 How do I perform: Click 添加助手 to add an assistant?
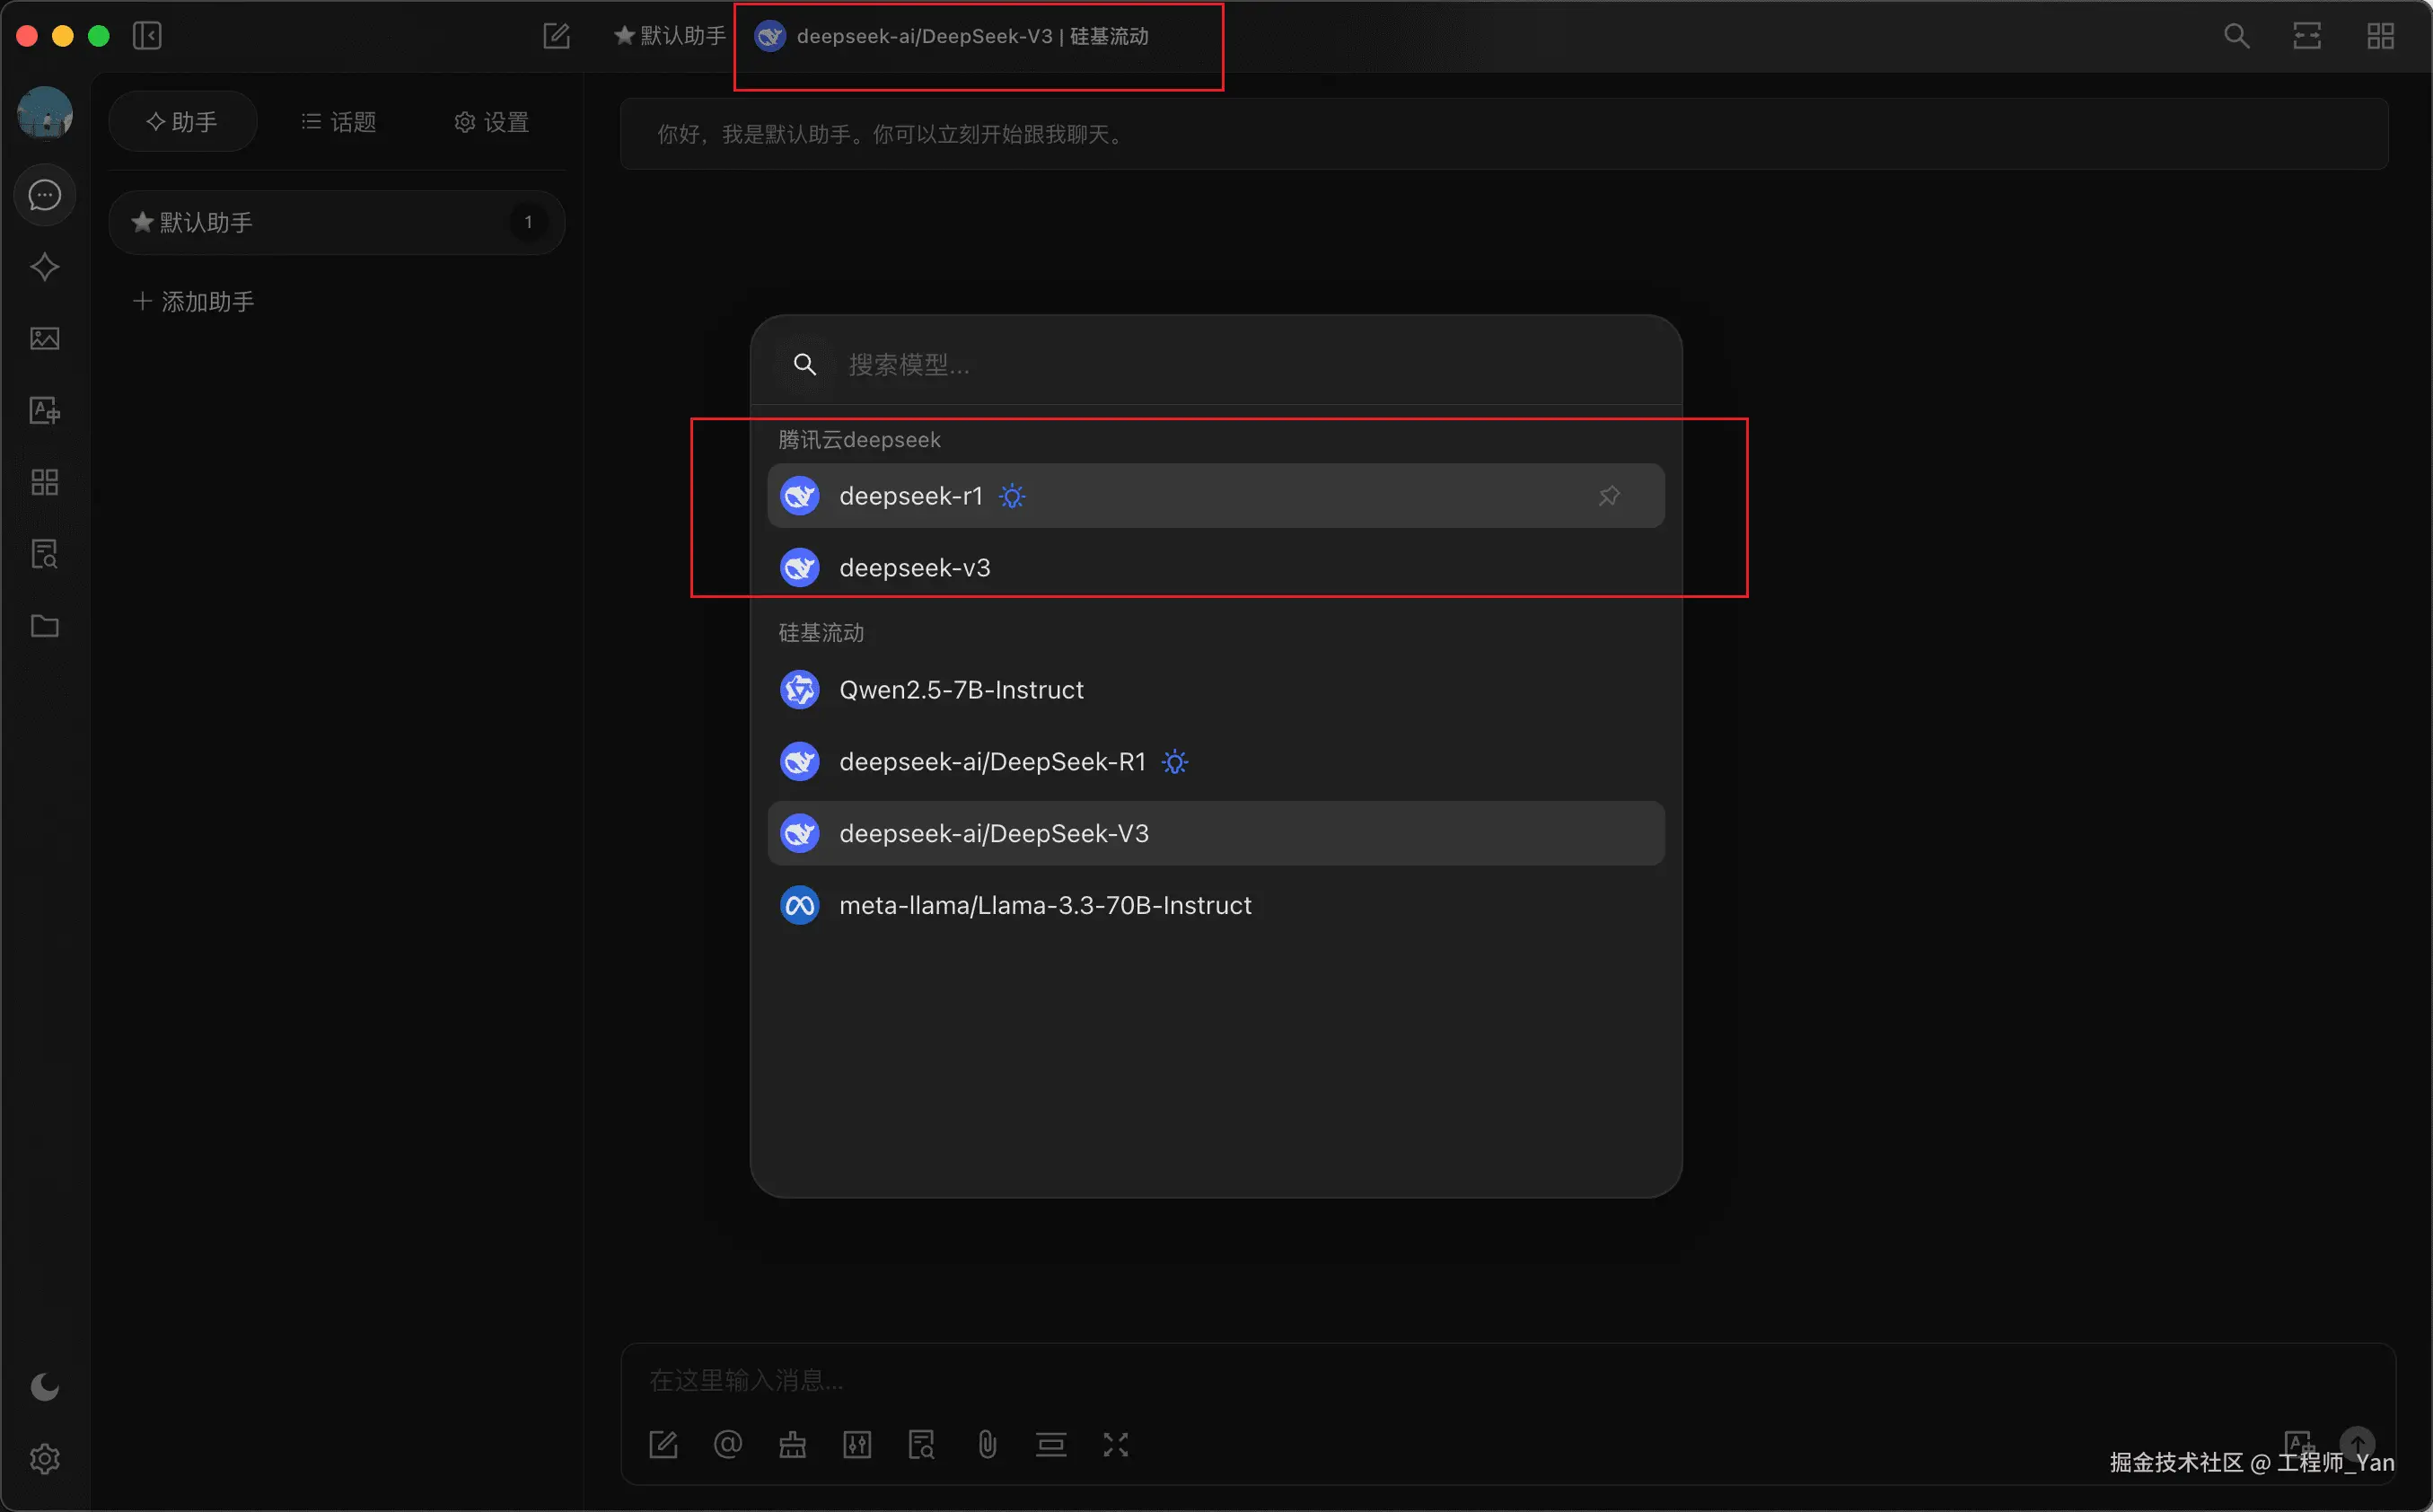click(x=194, y=302)
